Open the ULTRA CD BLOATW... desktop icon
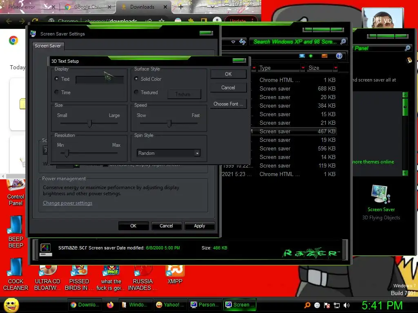 [47, 278]
